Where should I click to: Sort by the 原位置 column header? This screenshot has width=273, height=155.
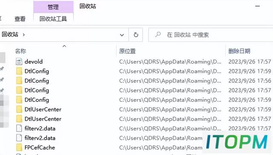(x=127, y=51)
